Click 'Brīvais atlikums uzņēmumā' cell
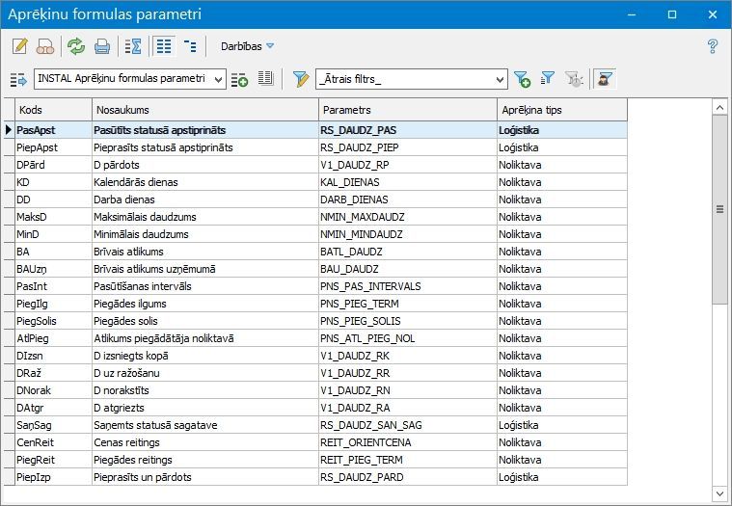Screen dimensions: 732x506 tap(205, 269)
